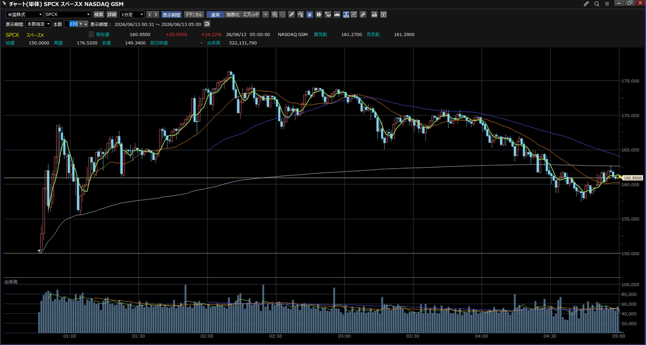Open chart settings wrench icon
The image size is (646, 345).
pyautogui.click(x=363, y=15)
